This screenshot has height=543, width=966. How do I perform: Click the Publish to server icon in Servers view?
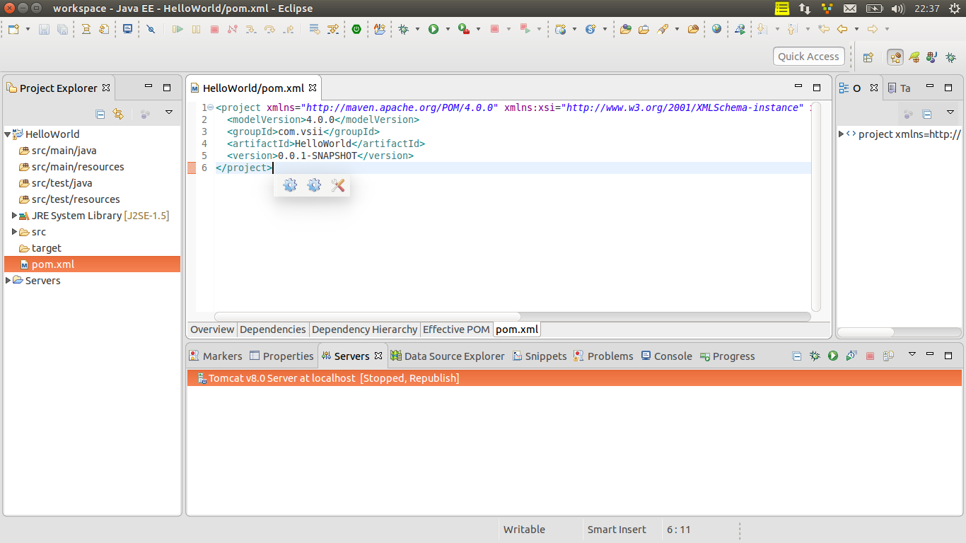[x=888, y=356]
